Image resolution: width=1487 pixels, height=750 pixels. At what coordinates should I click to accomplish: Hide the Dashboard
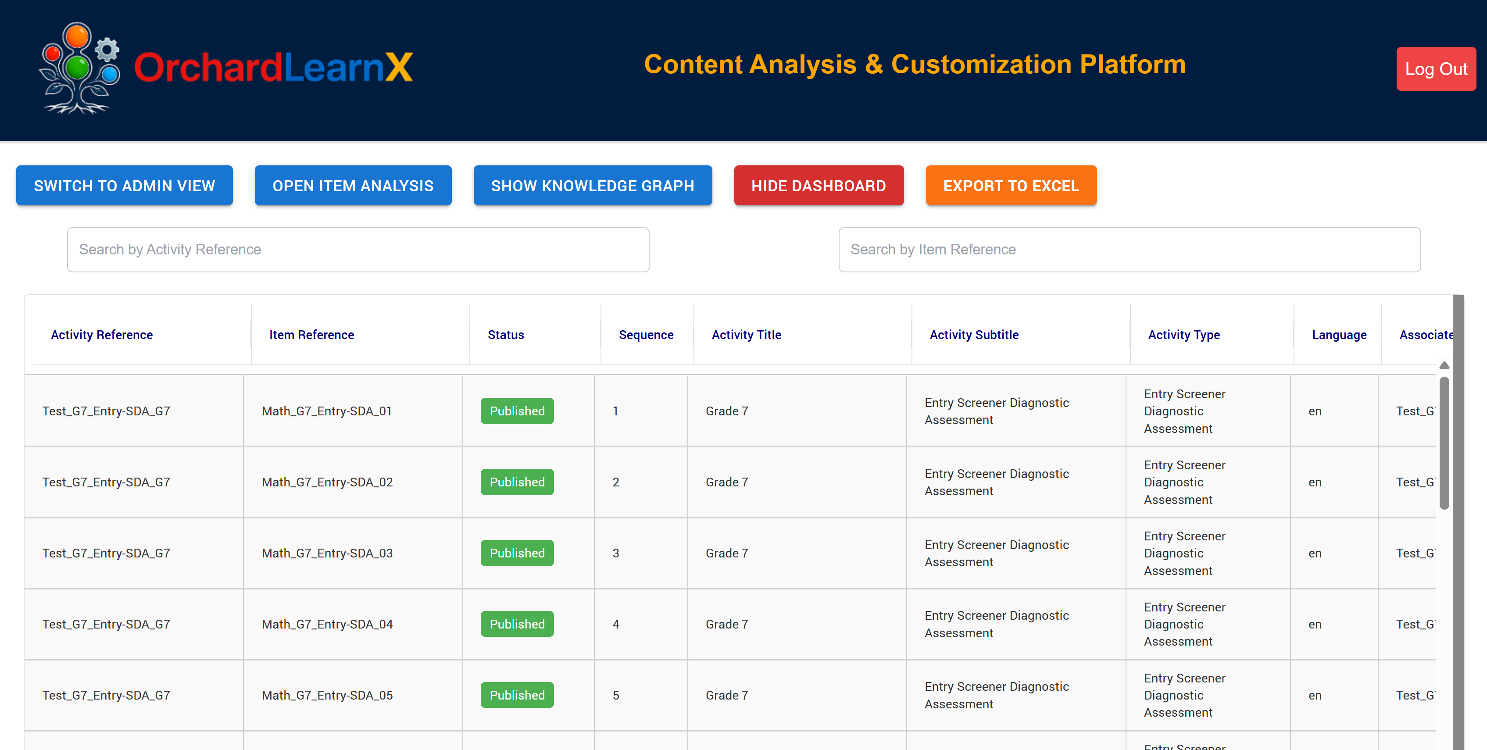[819, 186]
